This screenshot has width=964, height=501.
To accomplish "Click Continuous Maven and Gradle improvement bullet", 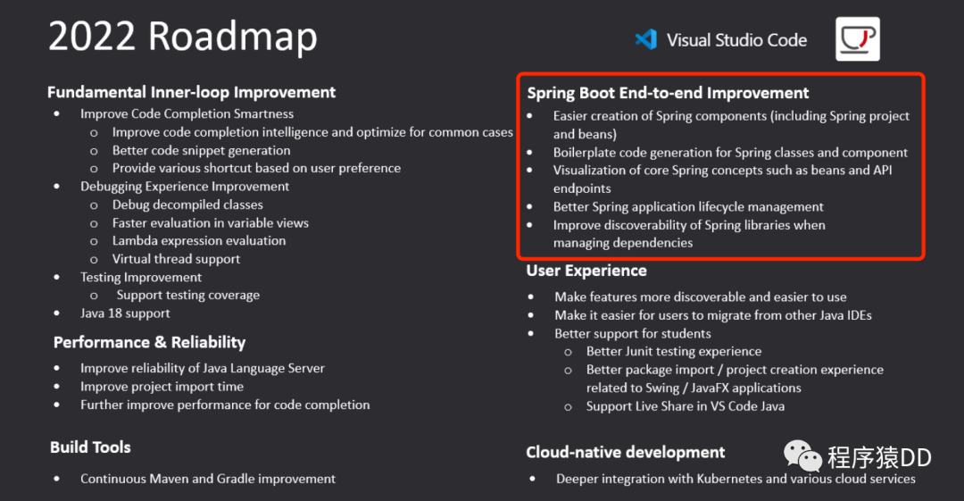I will [208, 479].
